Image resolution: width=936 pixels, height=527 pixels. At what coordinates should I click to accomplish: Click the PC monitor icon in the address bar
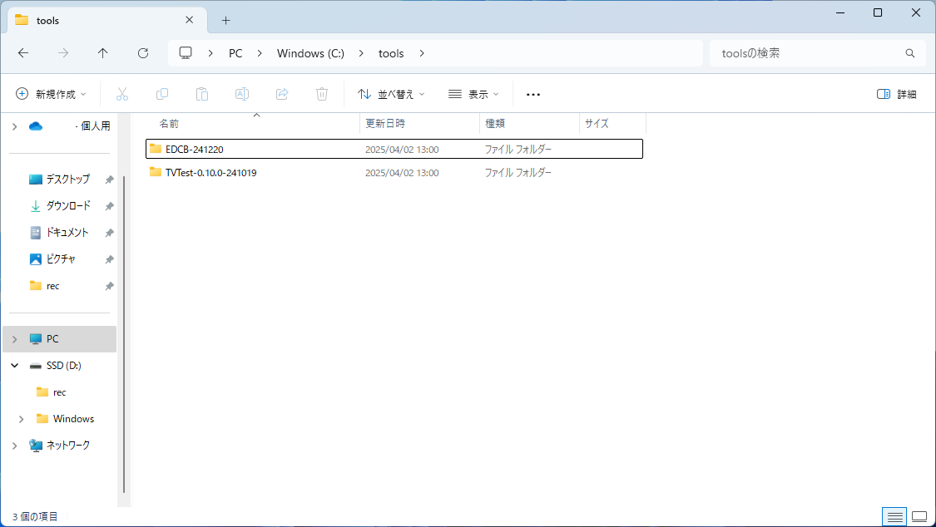[x=186, y=53]
